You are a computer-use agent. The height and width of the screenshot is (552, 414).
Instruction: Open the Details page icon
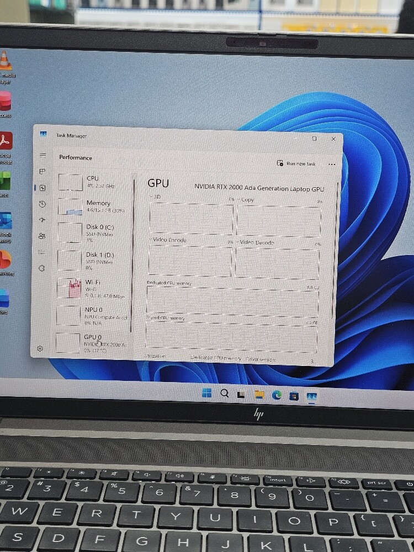pyautogui.click(x=42, y=252)
